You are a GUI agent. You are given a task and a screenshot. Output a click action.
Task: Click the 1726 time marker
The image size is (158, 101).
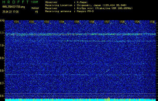pyautogui.click(x=92, y=22)
